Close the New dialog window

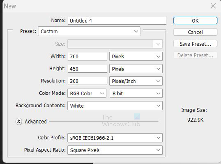pos(213,6)
